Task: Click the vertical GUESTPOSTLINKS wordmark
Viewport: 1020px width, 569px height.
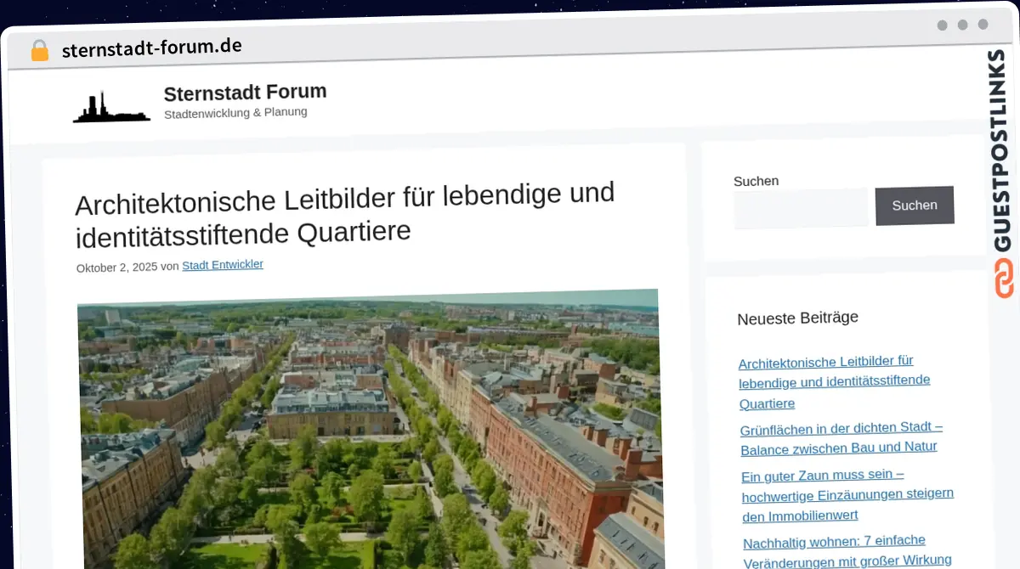Action: pyautogui.click(x=1003, y=151)
